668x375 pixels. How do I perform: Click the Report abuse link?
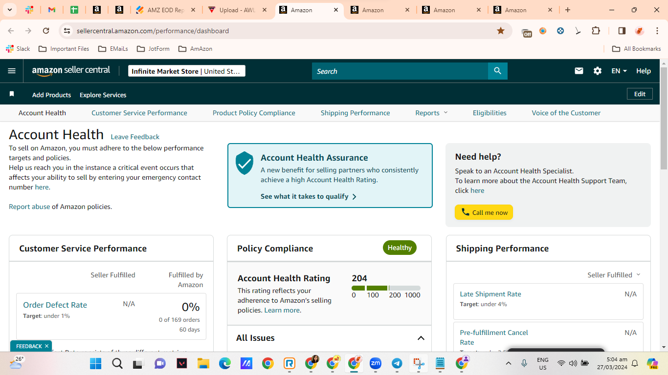(29, 207)
